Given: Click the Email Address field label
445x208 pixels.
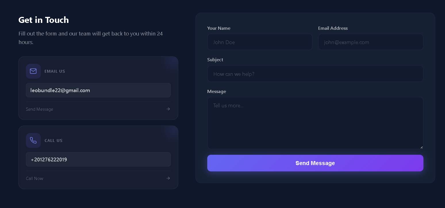Looking at the screenshot, I should pos(333,28).
